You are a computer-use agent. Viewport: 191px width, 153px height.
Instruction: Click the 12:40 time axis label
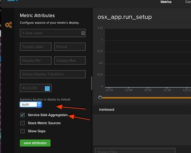click(x=128, y=90)
